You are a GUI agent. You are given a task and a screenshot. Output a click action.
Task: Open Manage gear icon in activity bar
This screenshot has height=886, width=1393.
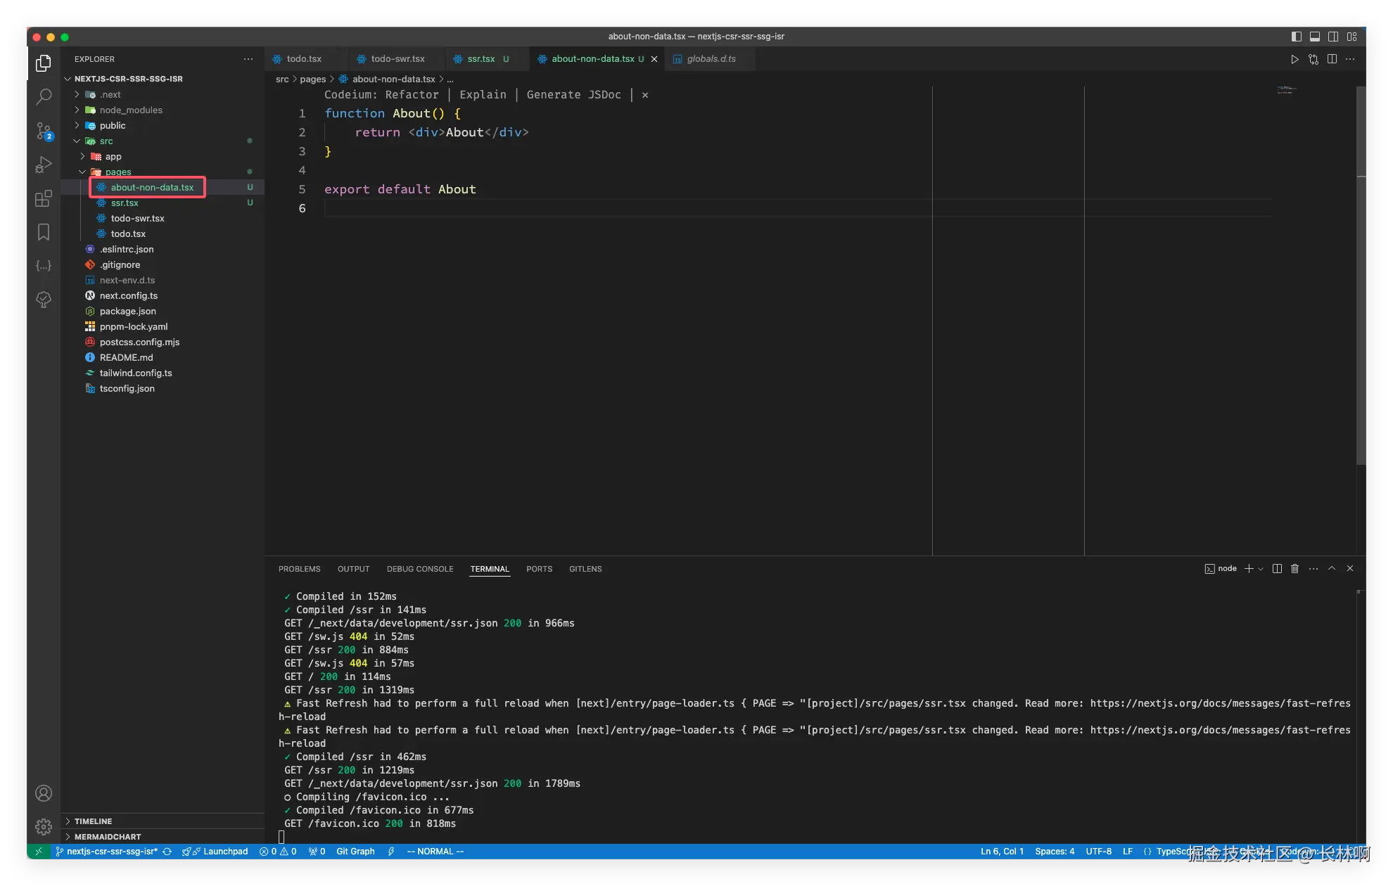coord(44,826)
